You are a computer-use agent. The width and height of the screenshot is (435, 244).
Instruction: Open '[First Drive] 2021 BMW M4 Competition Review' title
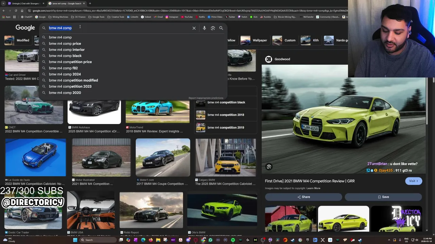coord(310,181)
